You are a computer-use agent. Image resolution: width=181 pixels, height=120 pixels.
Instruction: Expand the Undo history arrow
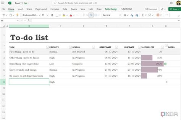[x=7, y=15]
